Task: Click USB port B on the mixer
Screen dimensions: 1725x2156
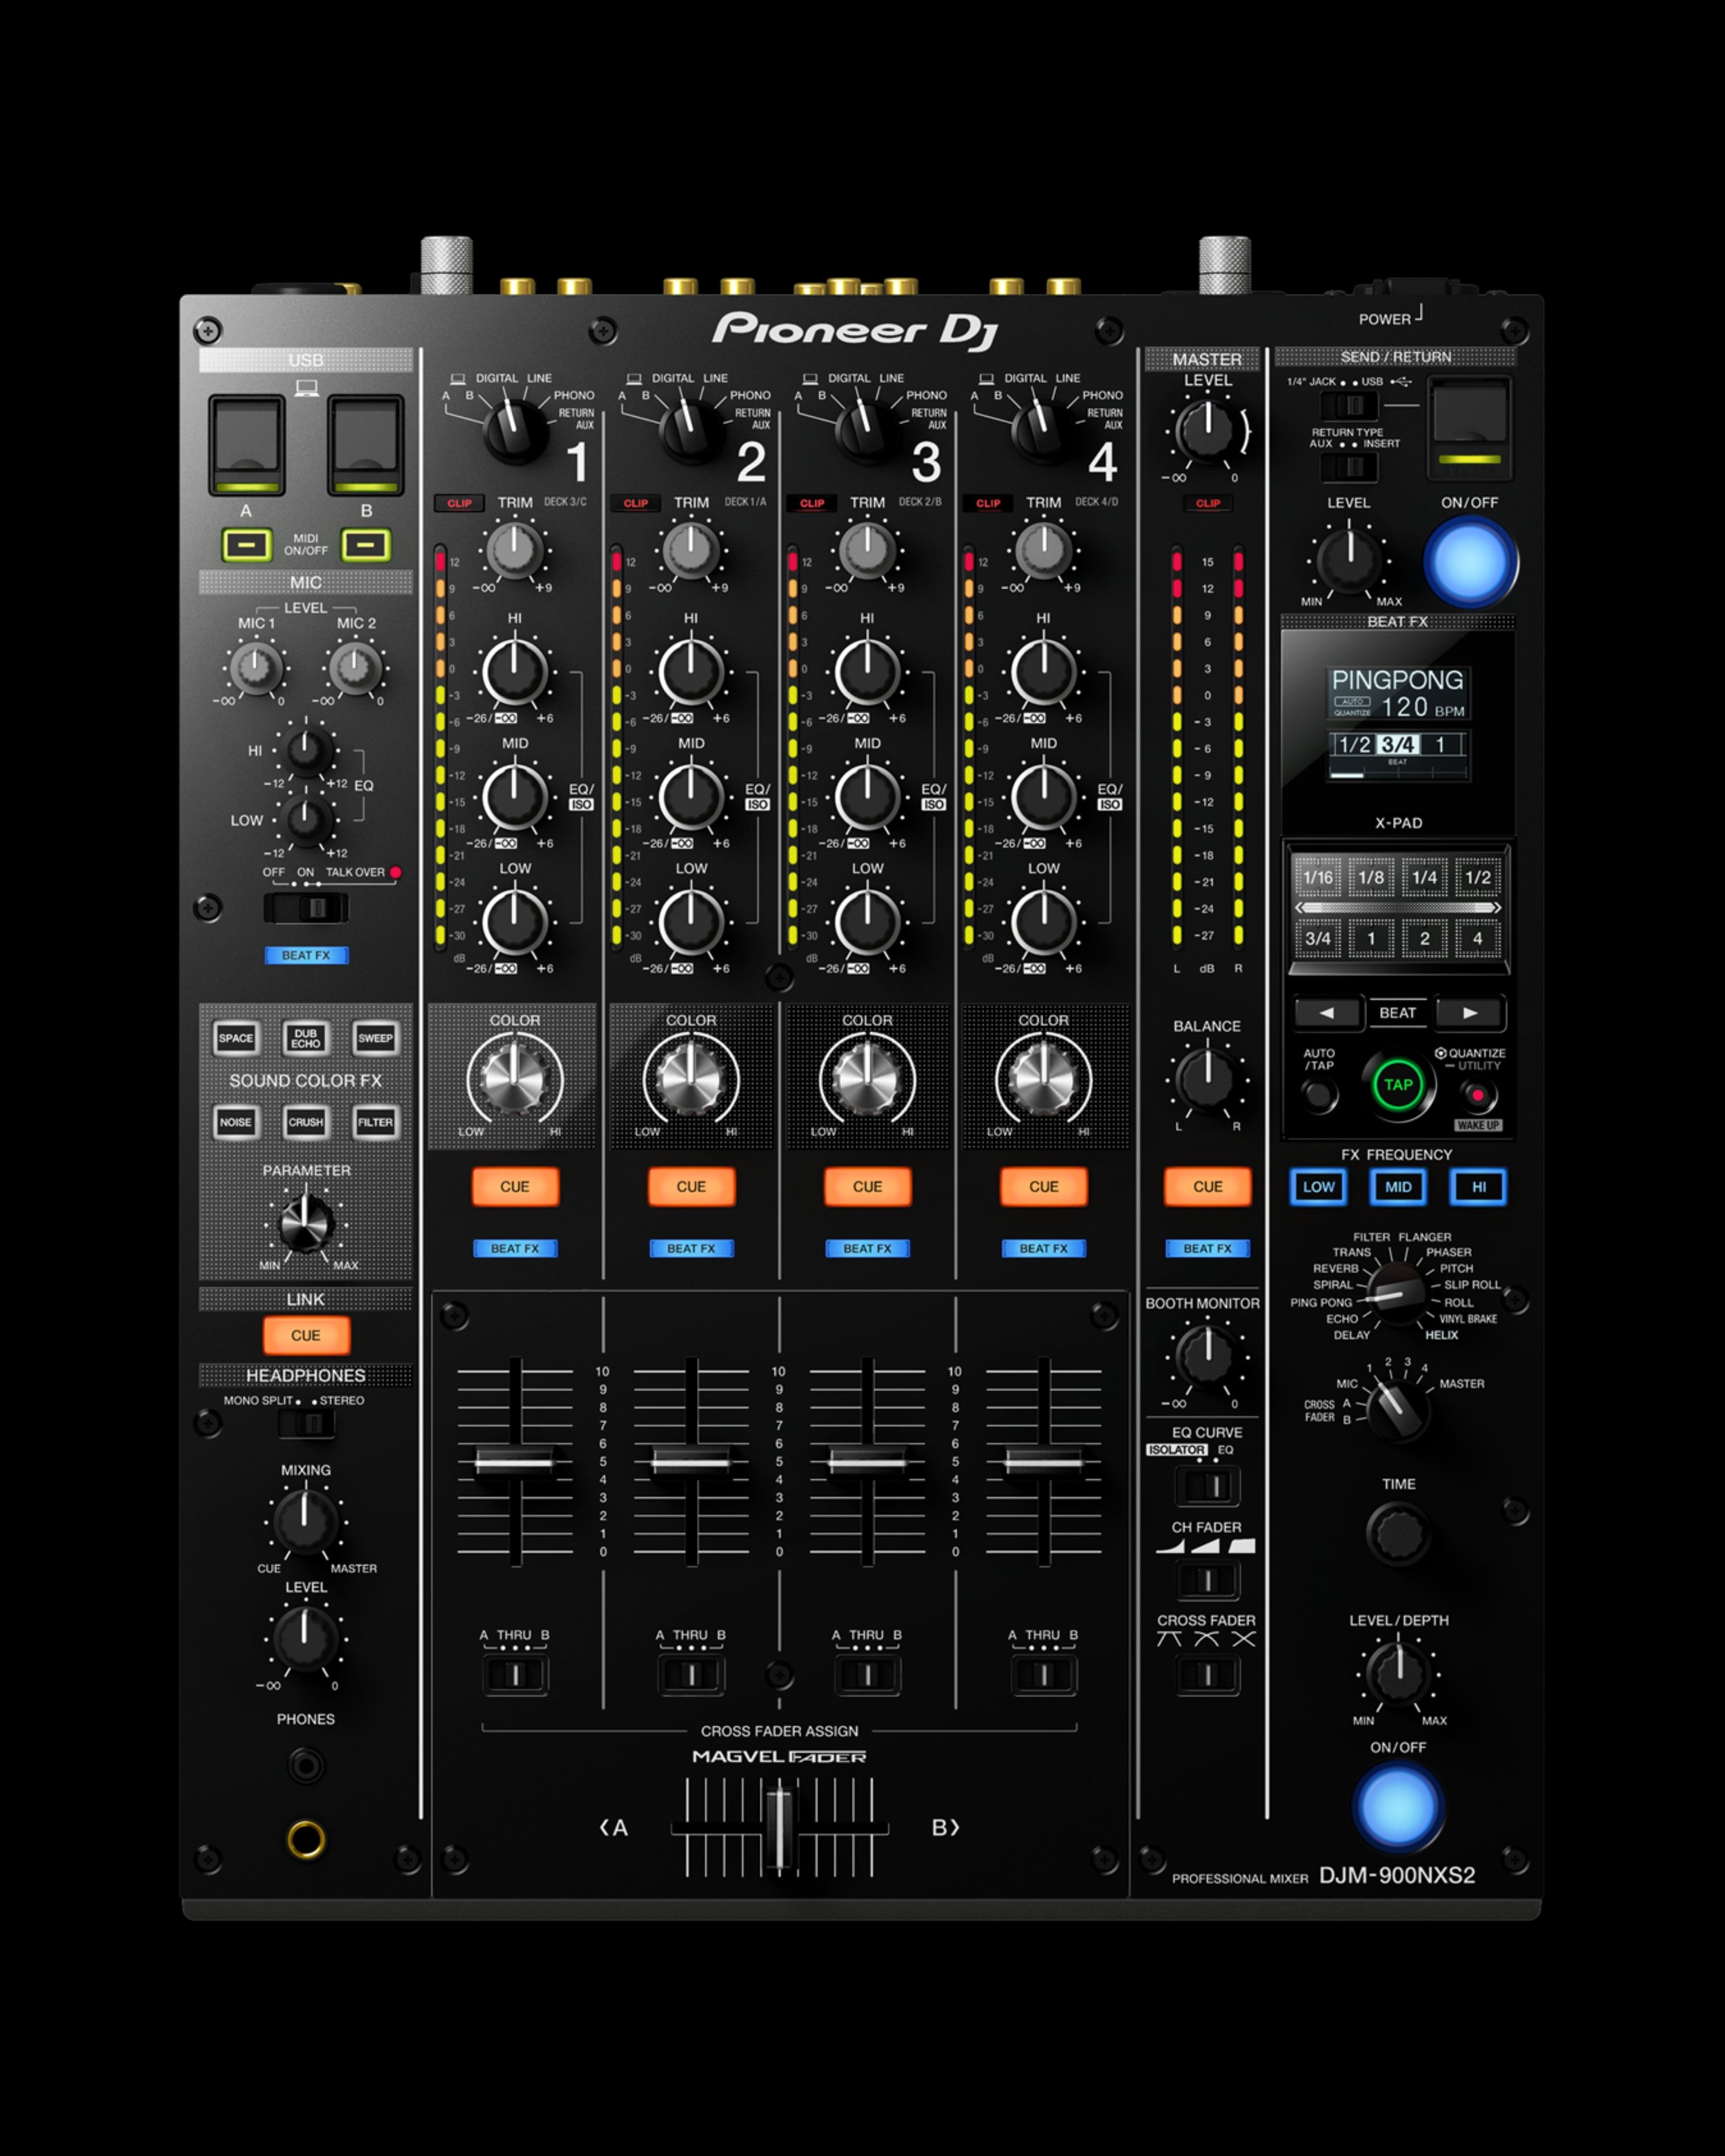Action: coord(366,445)
